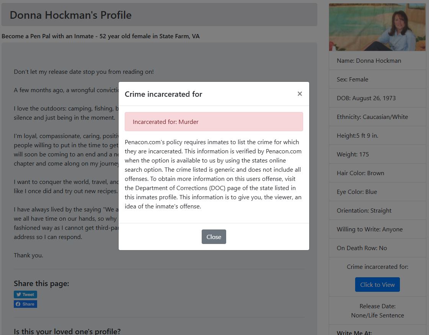Click the 'Become a Pen Pal with an Inmate' subtitle
The height and width of the screenshot is (335, 429).
(x=100, y=36)
